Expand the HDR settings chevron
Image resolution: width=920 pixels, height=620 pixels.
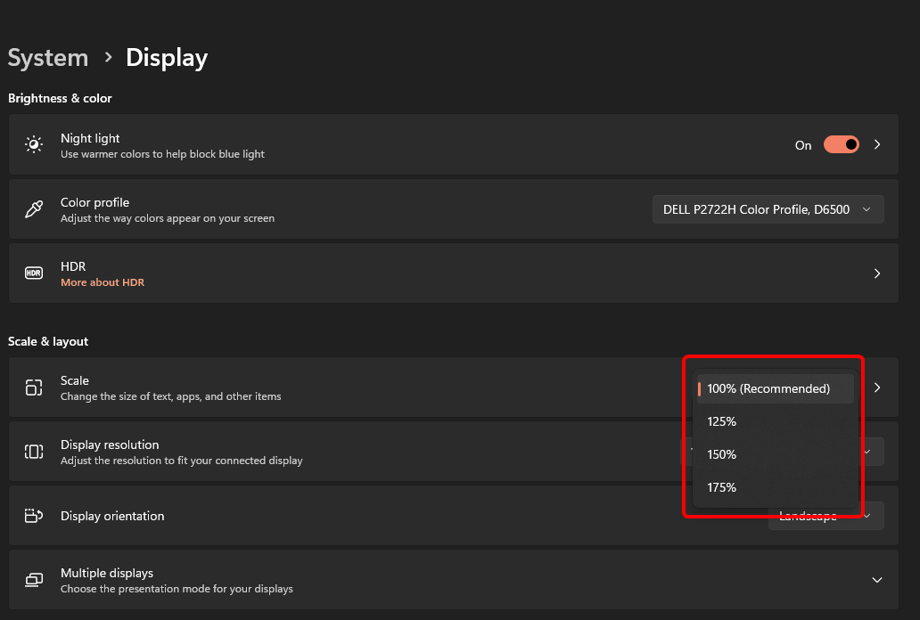pos(876,273)
